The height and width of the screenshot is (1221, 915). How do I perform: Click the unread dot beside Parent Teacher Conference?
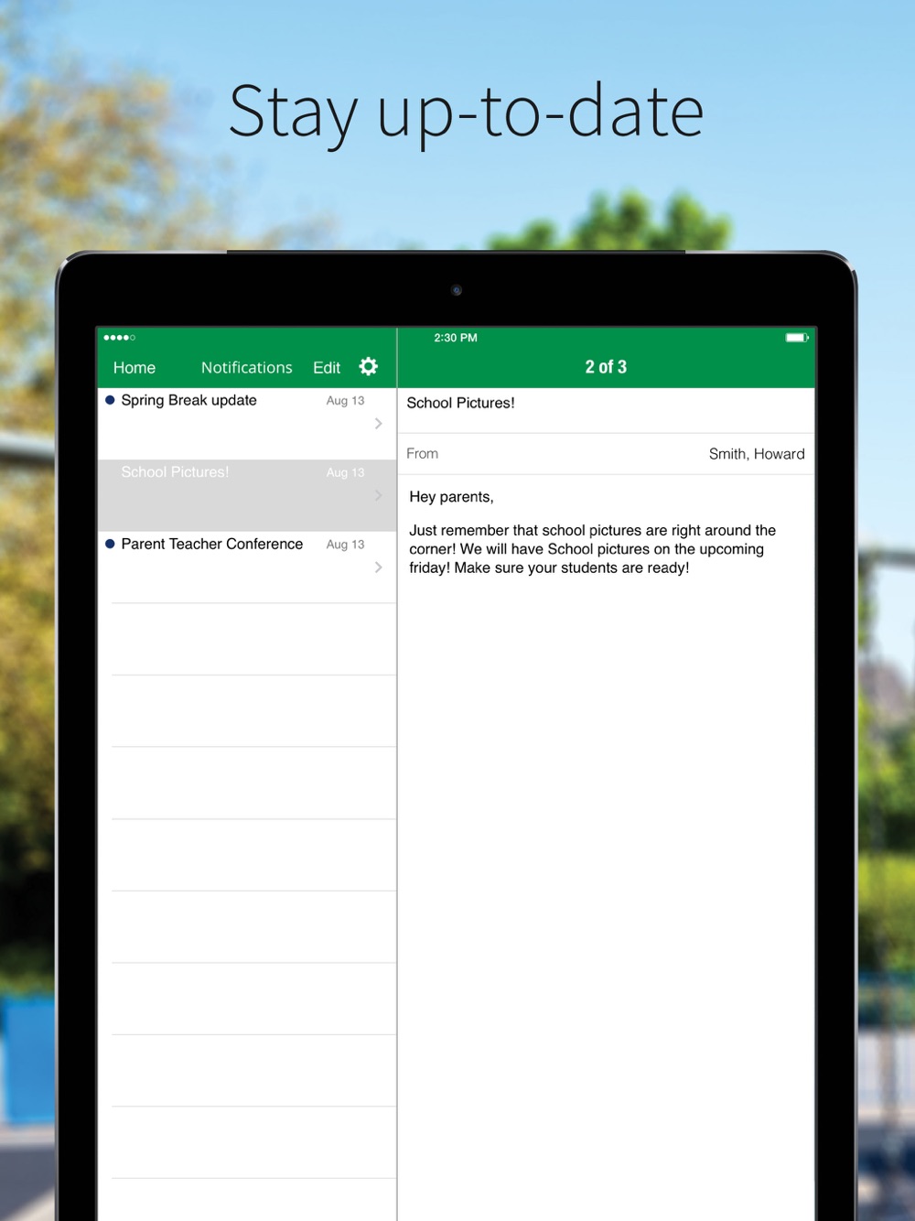click(110, 544)
